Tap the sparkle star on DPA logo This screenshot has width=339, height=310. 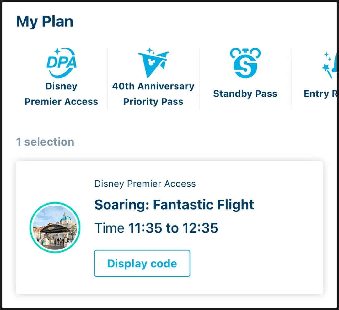pos(57,51)
